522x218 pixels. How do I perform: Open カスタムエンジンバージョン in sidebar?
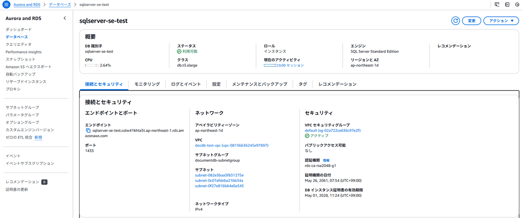[x=30, y=130]
